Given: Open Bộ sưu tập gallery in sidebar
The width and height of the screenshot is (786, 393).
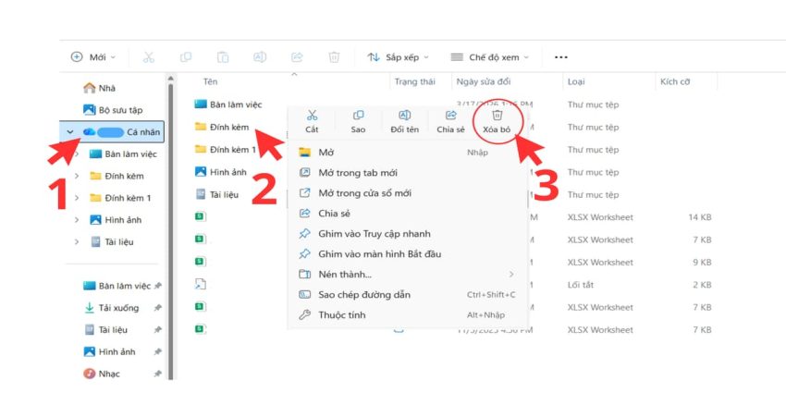Looking at the screenshot, I should (x=113, y=110).
